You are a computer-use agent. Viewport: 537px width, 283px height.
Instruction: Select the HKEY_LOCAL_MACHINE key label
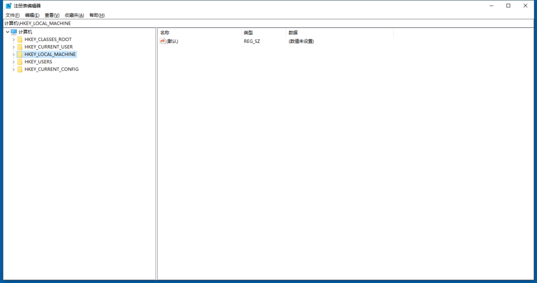(x=50, y=55)
